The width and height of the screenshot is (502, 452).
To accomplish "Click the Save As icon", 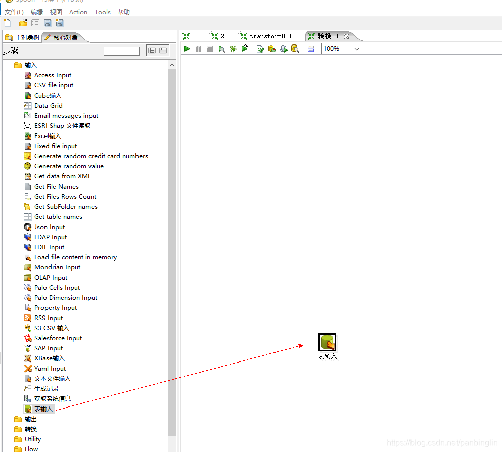I will pyautogui.click(x=60, y=23).
